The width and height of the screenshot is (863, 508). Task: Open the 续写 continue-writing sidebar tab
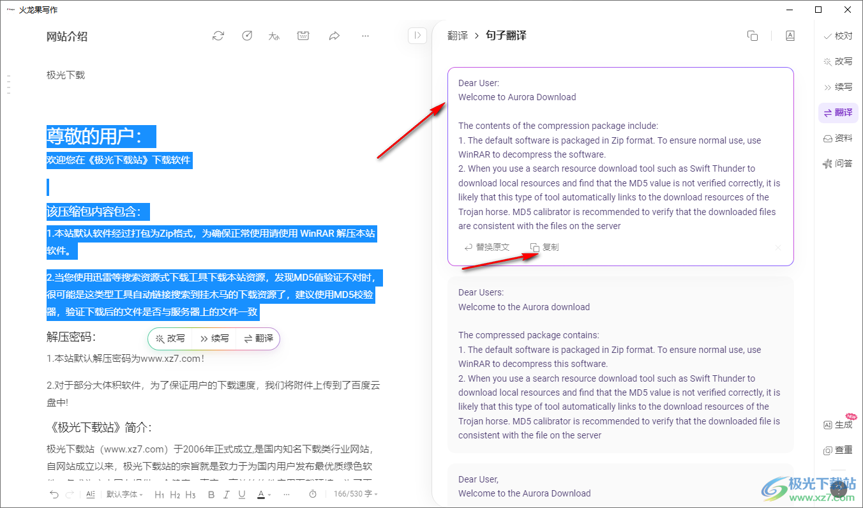tap(838, 87)
